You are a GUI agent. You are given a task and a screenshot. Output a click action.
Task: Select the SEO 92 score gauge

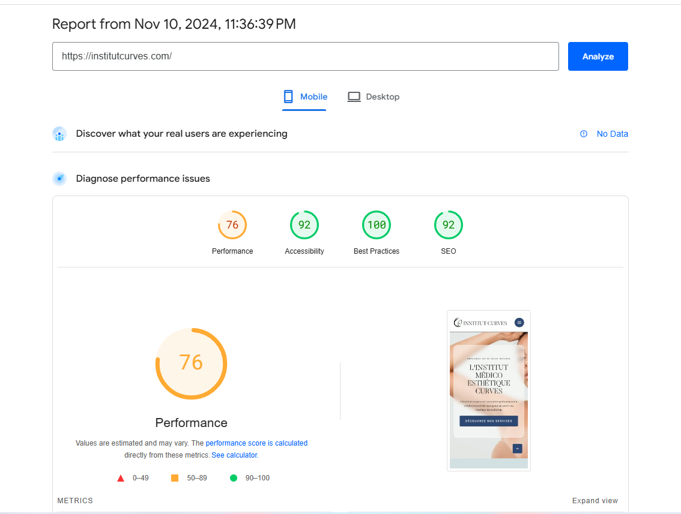pos(449,226)
